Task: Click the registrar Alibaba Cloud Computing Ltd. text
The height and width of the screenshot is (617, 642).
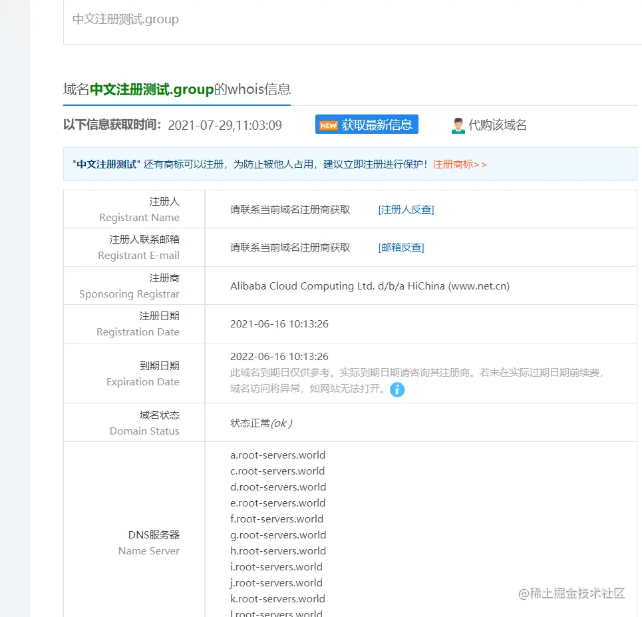Action: click(x=370, y=286)
